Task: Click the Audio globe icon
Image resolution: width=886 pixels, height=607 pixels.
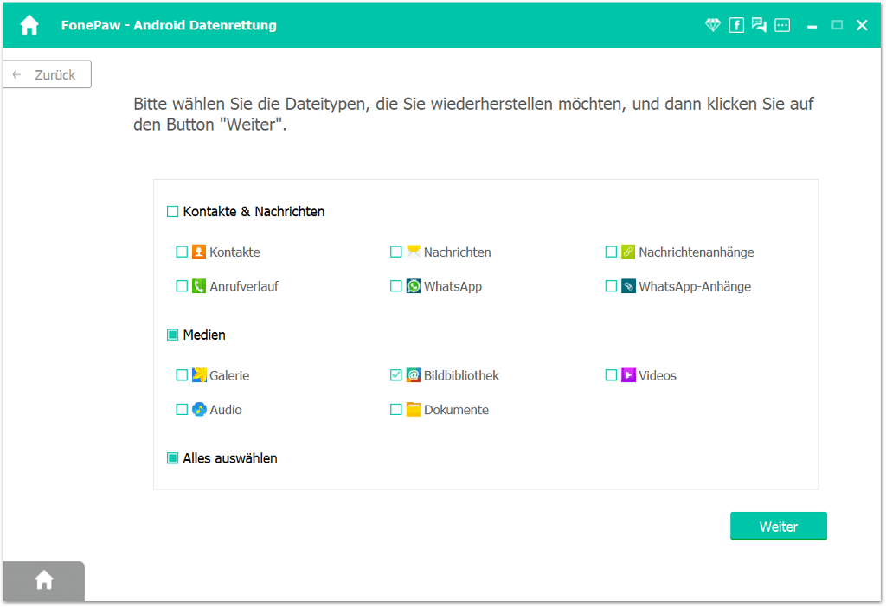Action: pyautogui.click(x=199, y=410)
